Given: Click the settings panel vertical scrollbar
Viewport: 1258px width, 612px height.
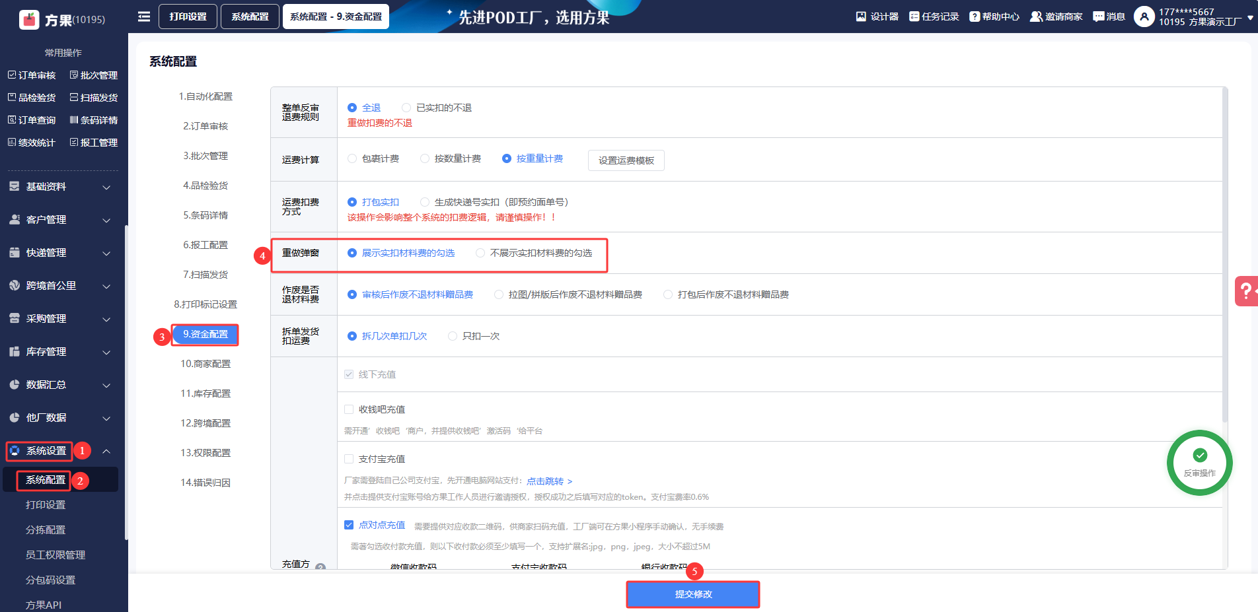Looking at the screenshot, I should tap(1224, 254).
